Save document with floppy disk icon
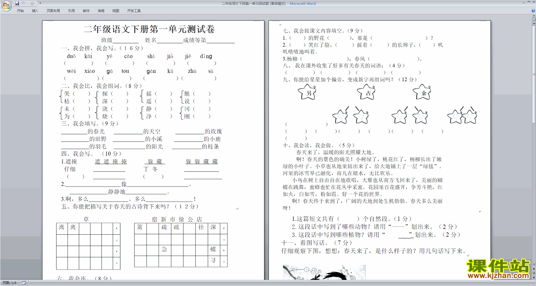The width and height of the screenshot is (536, 286). (x=17, y=3)
